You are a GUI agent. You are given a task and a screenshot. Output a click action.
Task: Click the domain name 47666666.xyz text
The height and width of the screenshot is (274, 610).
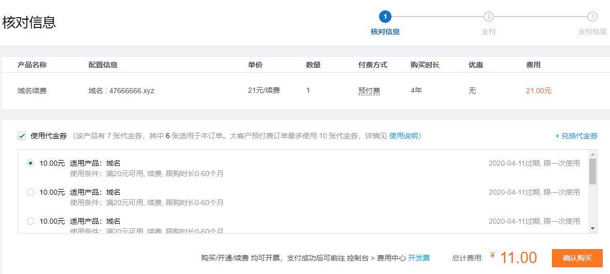click(x=132, y=91)
